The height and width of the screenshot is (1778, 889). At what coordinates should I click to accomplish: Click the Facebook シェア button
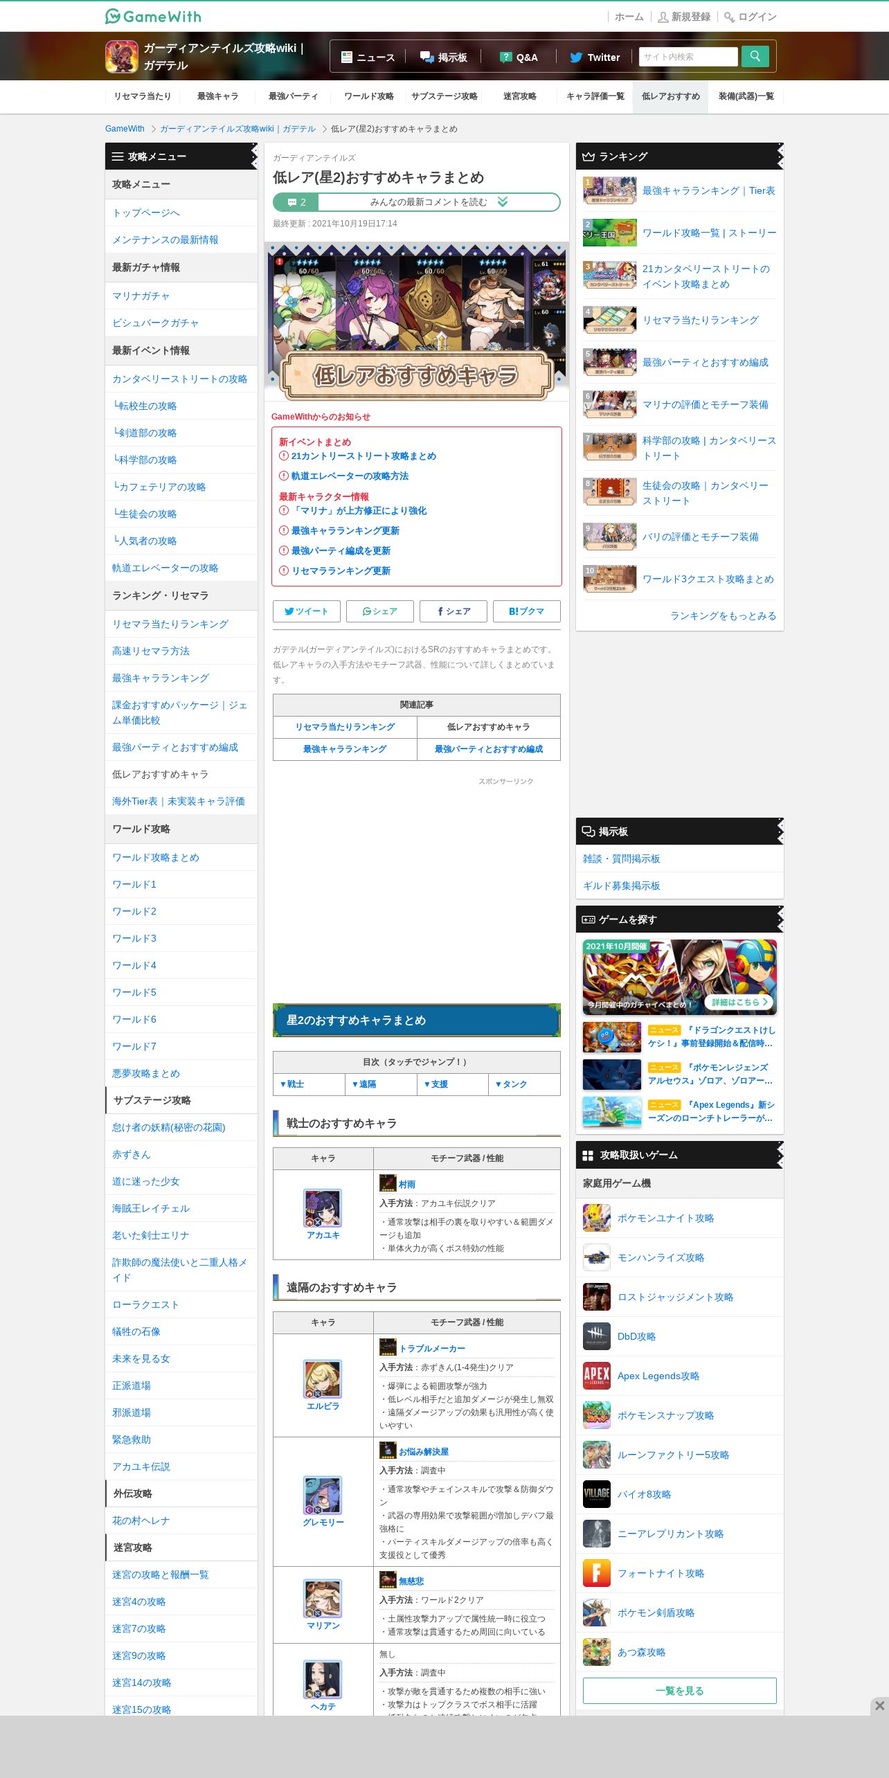pyautogui.click(x=454, y=611)
